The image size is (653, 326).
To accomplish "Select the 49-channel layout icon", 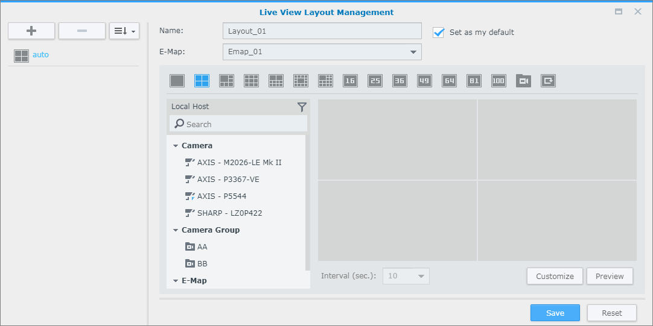I will click(424, 81).
